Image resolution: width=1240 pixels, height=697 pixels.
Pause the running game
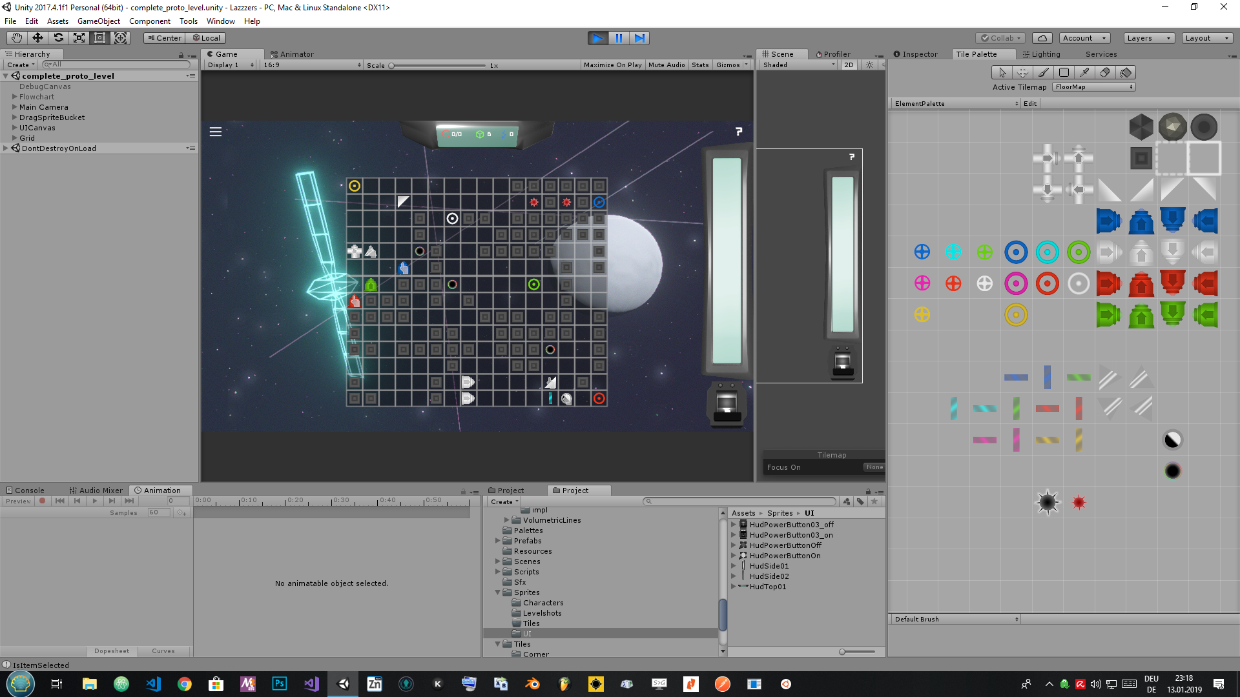[618, 38]
